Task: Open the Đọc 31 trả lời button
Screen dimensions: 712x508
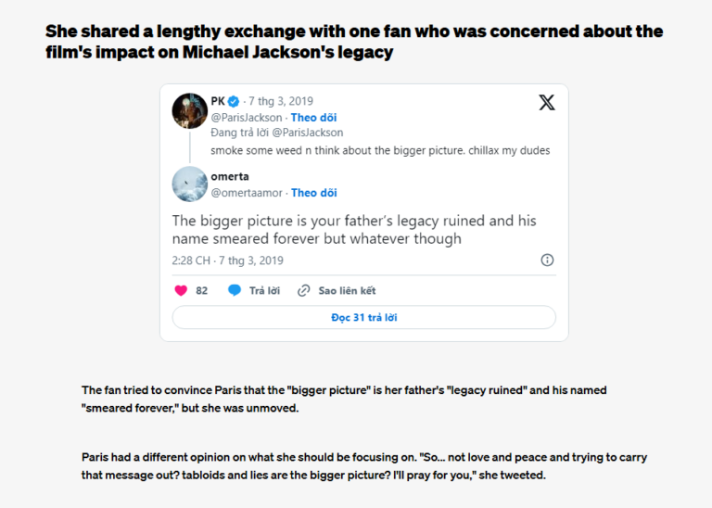Action: pyautogui.click(x=363, y=317)
